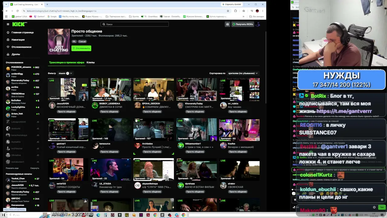
Task: Click the t.me/gantverrr link in chat
Action: pyautogui.click(x=344, y=111)
